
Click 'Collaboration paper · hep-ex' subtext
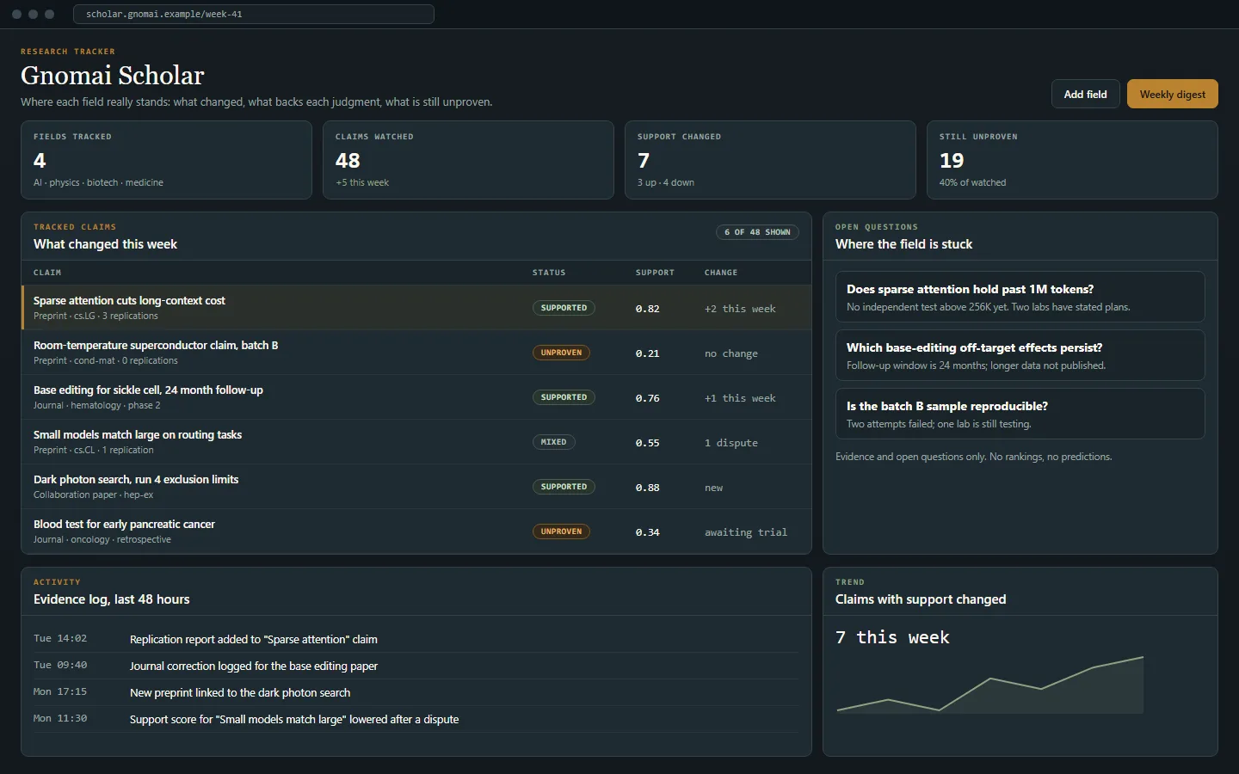(93, 495)
